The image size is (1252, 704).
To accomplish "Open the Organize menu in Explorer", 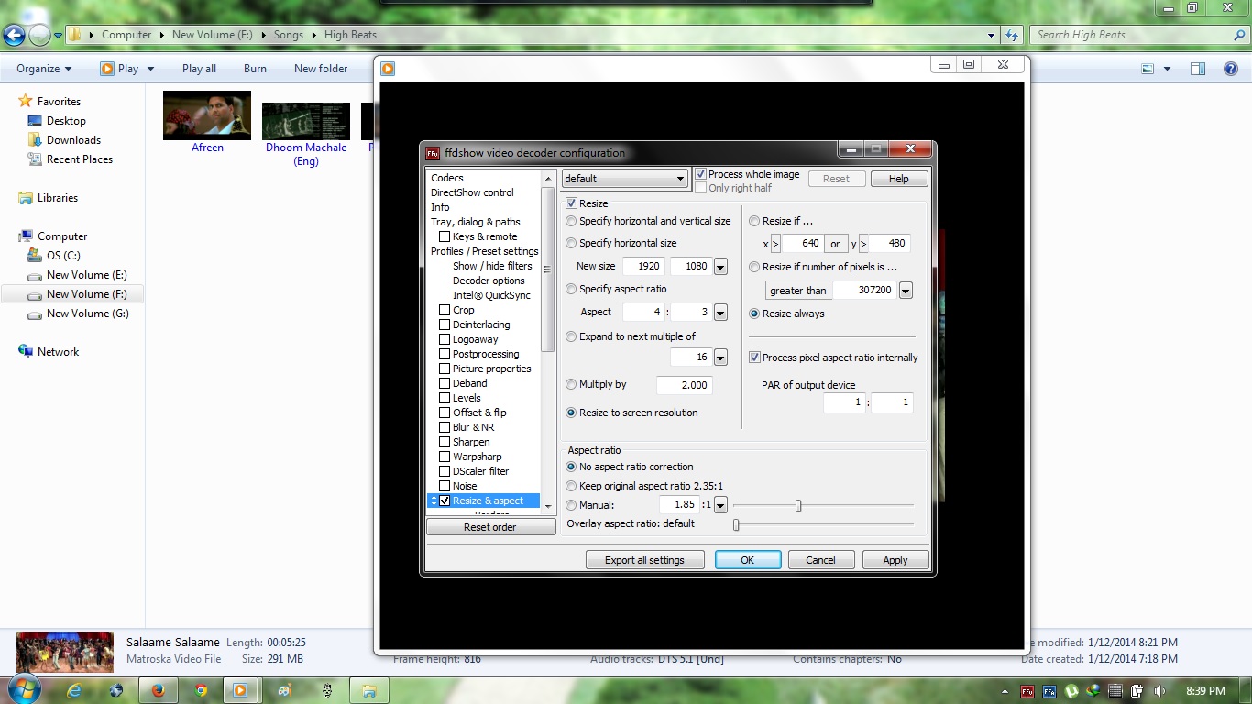I will (38, 68).
